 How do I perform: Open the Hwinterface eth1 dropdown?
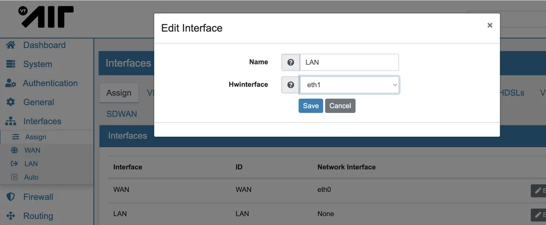[x=349, y=84]
